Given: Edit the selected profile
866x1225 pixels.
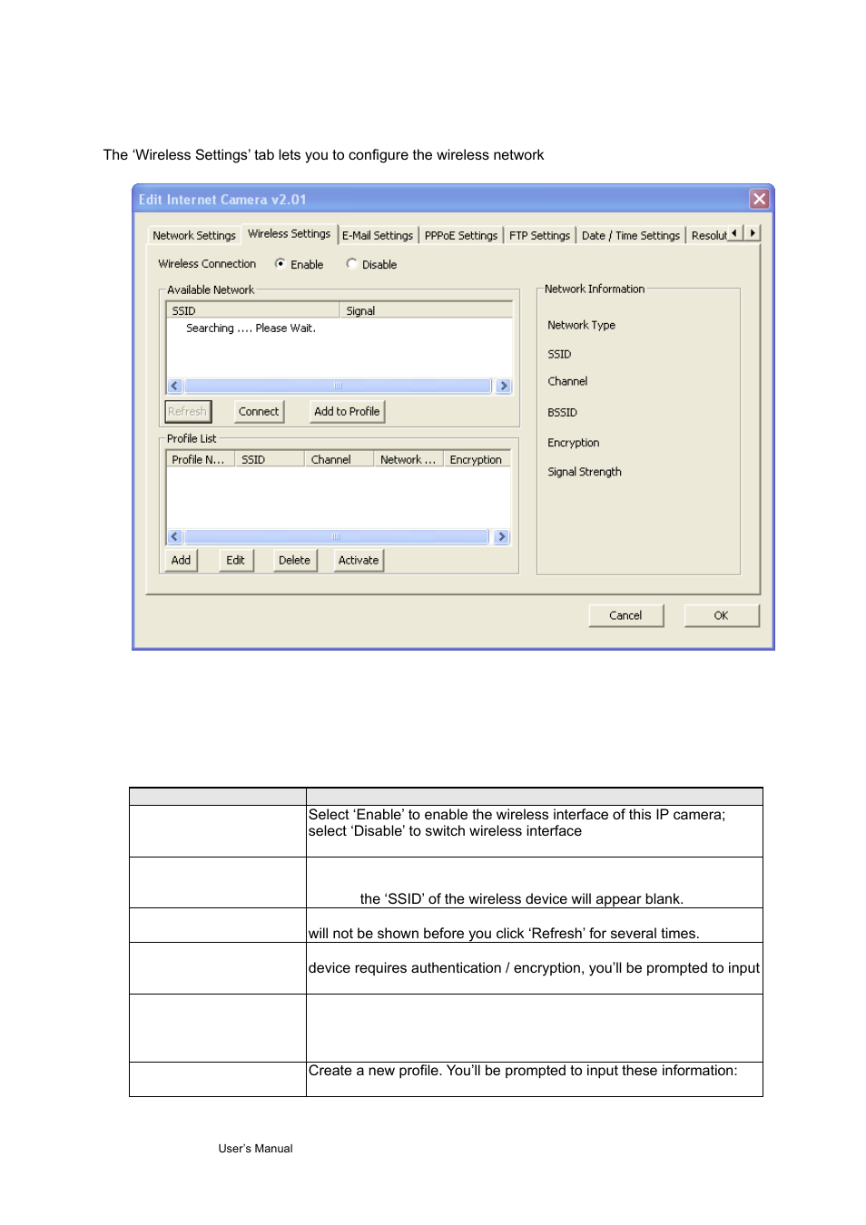Looking at the screenshot, I should (236, 561).
